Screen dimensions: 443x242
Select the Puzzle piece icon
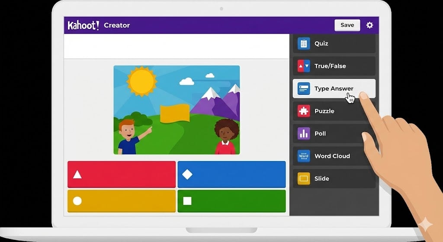(304, 111)
